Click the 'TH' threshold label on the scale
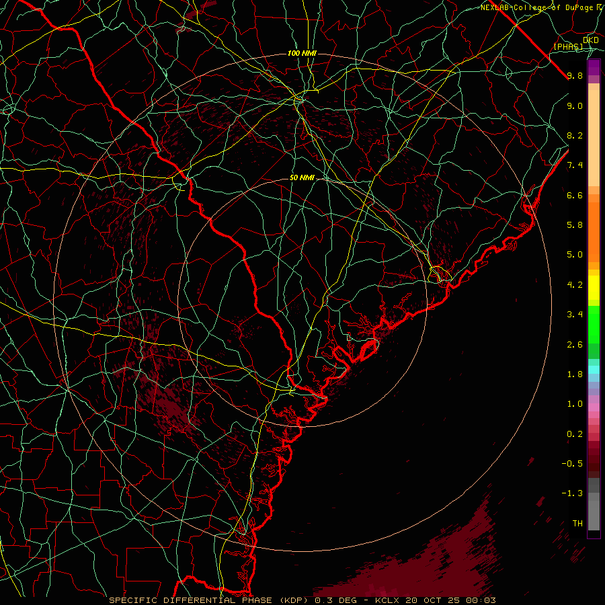Screen dimensions: 605x605 click(577, 524)
